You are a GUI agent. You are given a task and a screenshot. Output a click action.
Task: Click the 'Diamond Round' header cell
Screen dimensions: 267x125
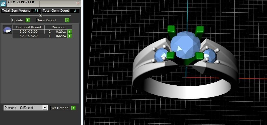click(28, 27)
